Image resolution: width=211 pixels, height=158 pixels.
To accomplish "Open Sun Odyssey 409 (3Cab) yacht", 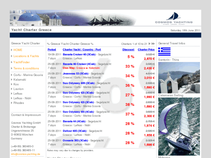I will point(79,83).
